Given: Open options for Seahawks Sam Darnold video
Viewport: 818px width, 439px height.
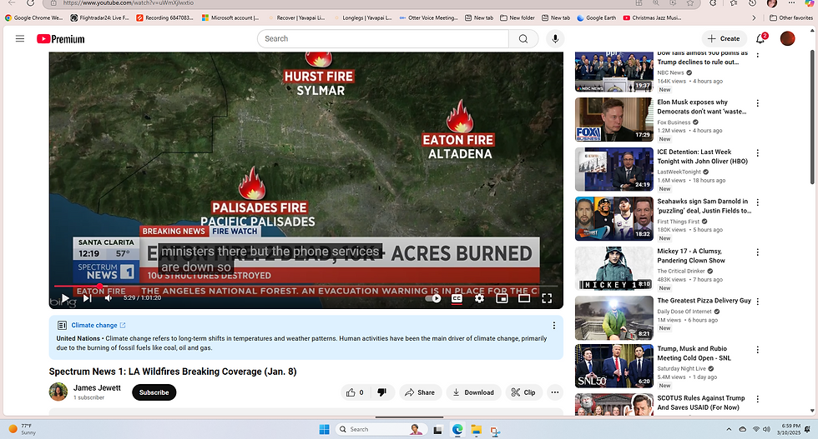Looking at the screenshot, I should 758,202.
